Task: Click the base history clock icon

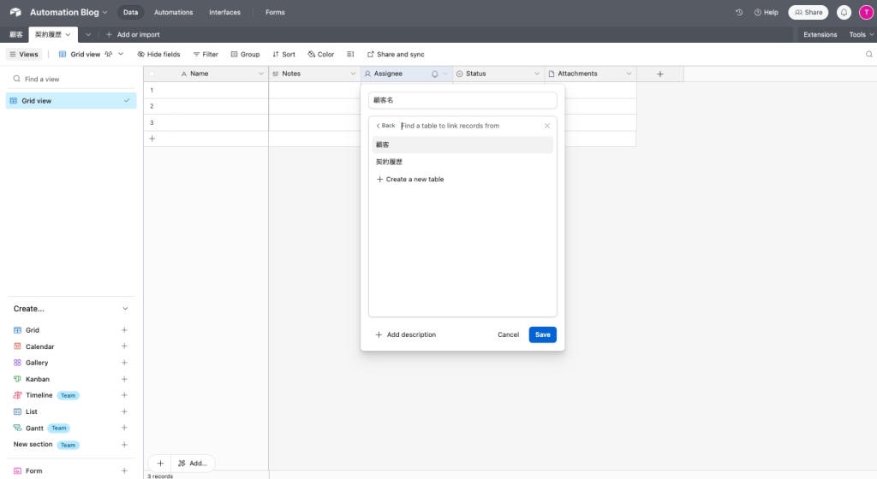Action: click(x=739, y=13)
